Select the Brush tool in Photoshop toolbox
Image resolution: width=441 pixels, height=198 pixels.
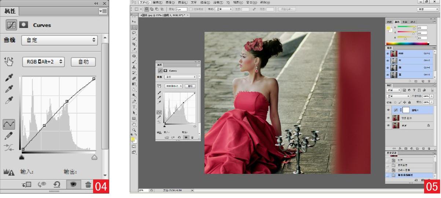[x=134, y=61]
